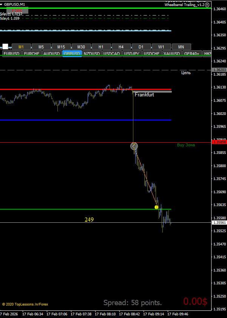Click the sad-face expert advisor icon
This screenshot has height=318, width=227.
(x=207, y=5)
